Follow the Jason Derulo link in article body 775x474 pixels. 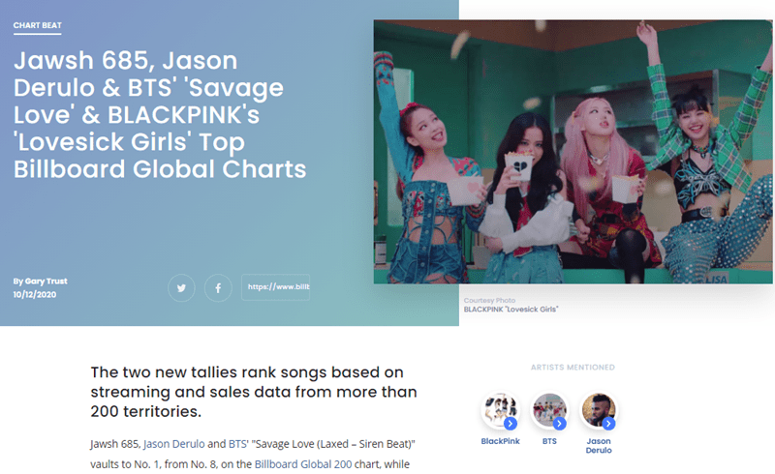pyautogui.click(x=174, y=444)
